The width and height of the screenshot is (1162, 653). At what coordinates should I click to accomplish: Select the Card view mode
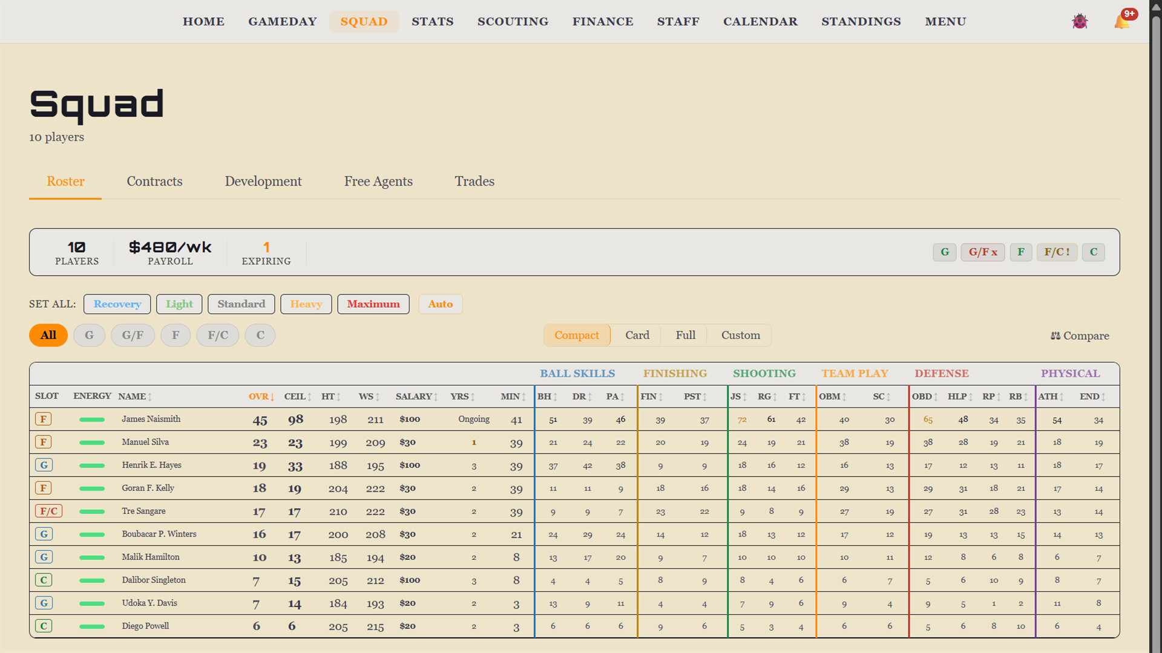click(x=637, y=336)
